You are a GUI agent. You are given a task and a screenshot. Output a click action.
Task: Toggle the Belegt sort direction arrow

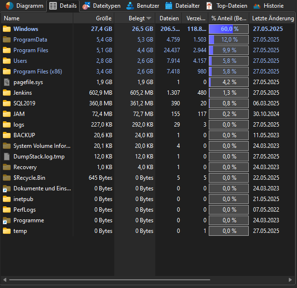pyautogui.click(x=149, y=18)
